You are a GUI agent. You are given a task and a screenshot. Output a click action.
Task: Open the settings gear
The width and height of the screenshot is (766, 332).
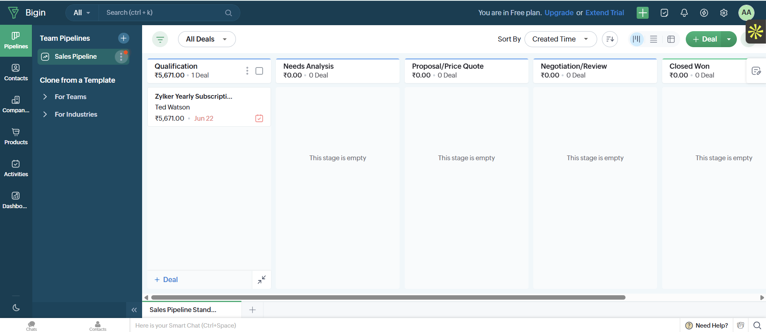pyautogui.click(x=724, y=13)
